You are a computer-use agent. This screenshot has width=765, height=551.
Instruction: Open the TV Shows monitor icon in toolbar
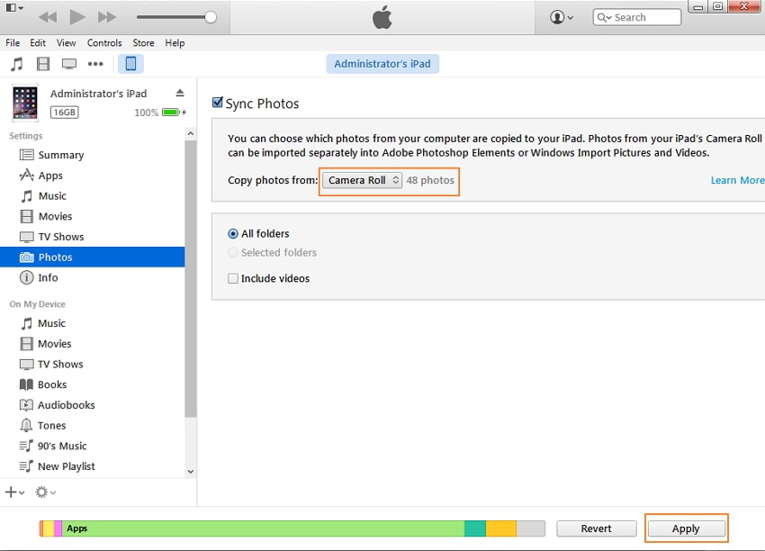pos(68,64)
